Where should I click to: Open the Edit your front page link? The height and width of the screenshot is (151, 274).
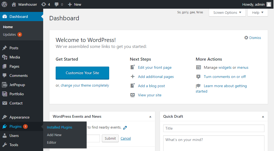click(155, 68)
